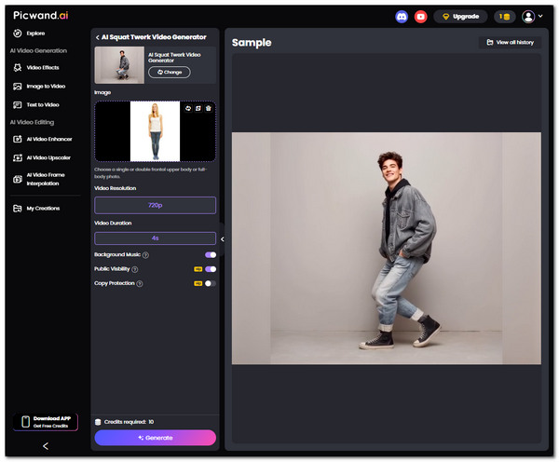Viewport: 559px width, 462px height.
Task: Delete the uploaded image with trash icon
Action: click(209, 108)
